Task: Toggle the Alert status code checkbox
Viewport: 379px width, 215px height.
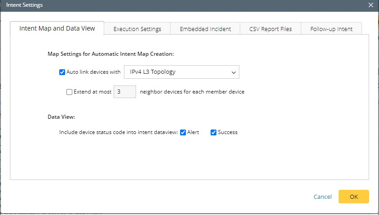Action: pyautogui.click(x=183, y=132)
